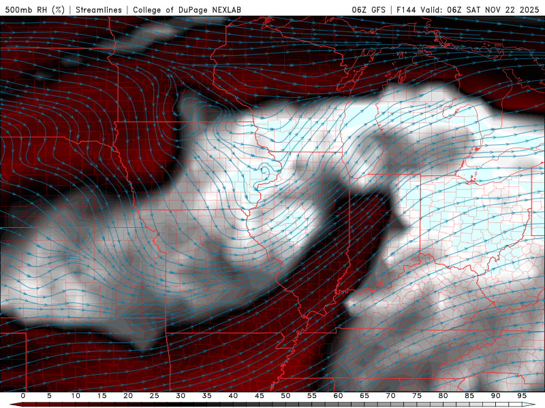Image resolution: width=545 pixels, height=408 pixels.
Task: Click the 45 tick label on the legend
Action: pos(260,396)
